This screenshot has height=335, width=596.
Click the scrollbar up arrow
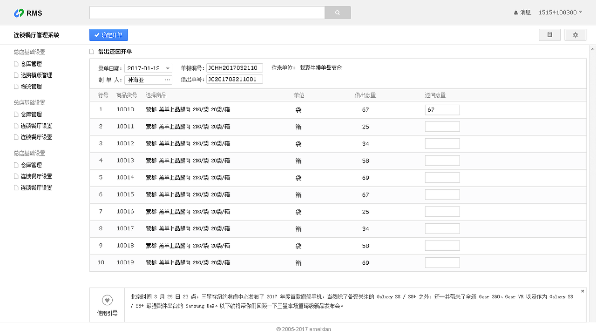[x=593, y=48]
